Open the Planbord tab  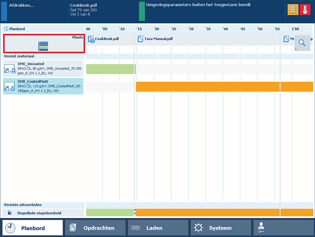tap(33, 228)
